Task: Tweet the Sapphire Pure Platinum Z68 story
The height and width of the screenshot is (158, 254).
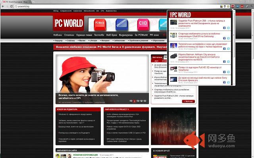Action: 228,28
